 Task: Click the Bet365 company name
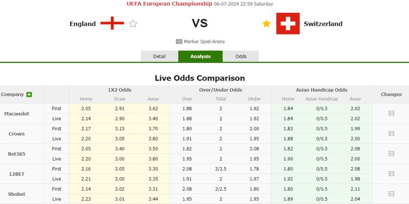17,154
